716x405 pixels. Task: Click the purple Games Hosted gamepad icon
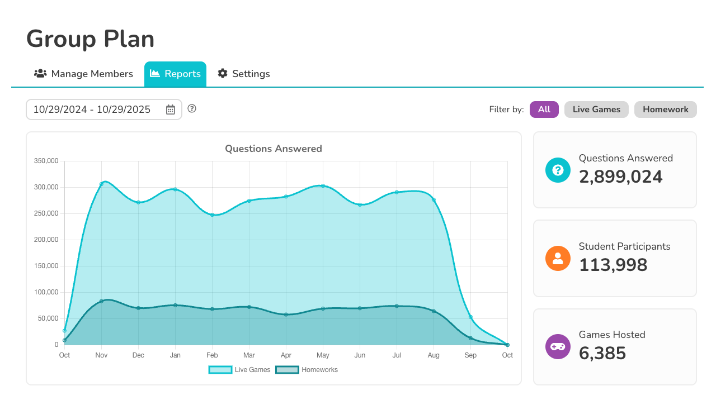coord(558,346)
